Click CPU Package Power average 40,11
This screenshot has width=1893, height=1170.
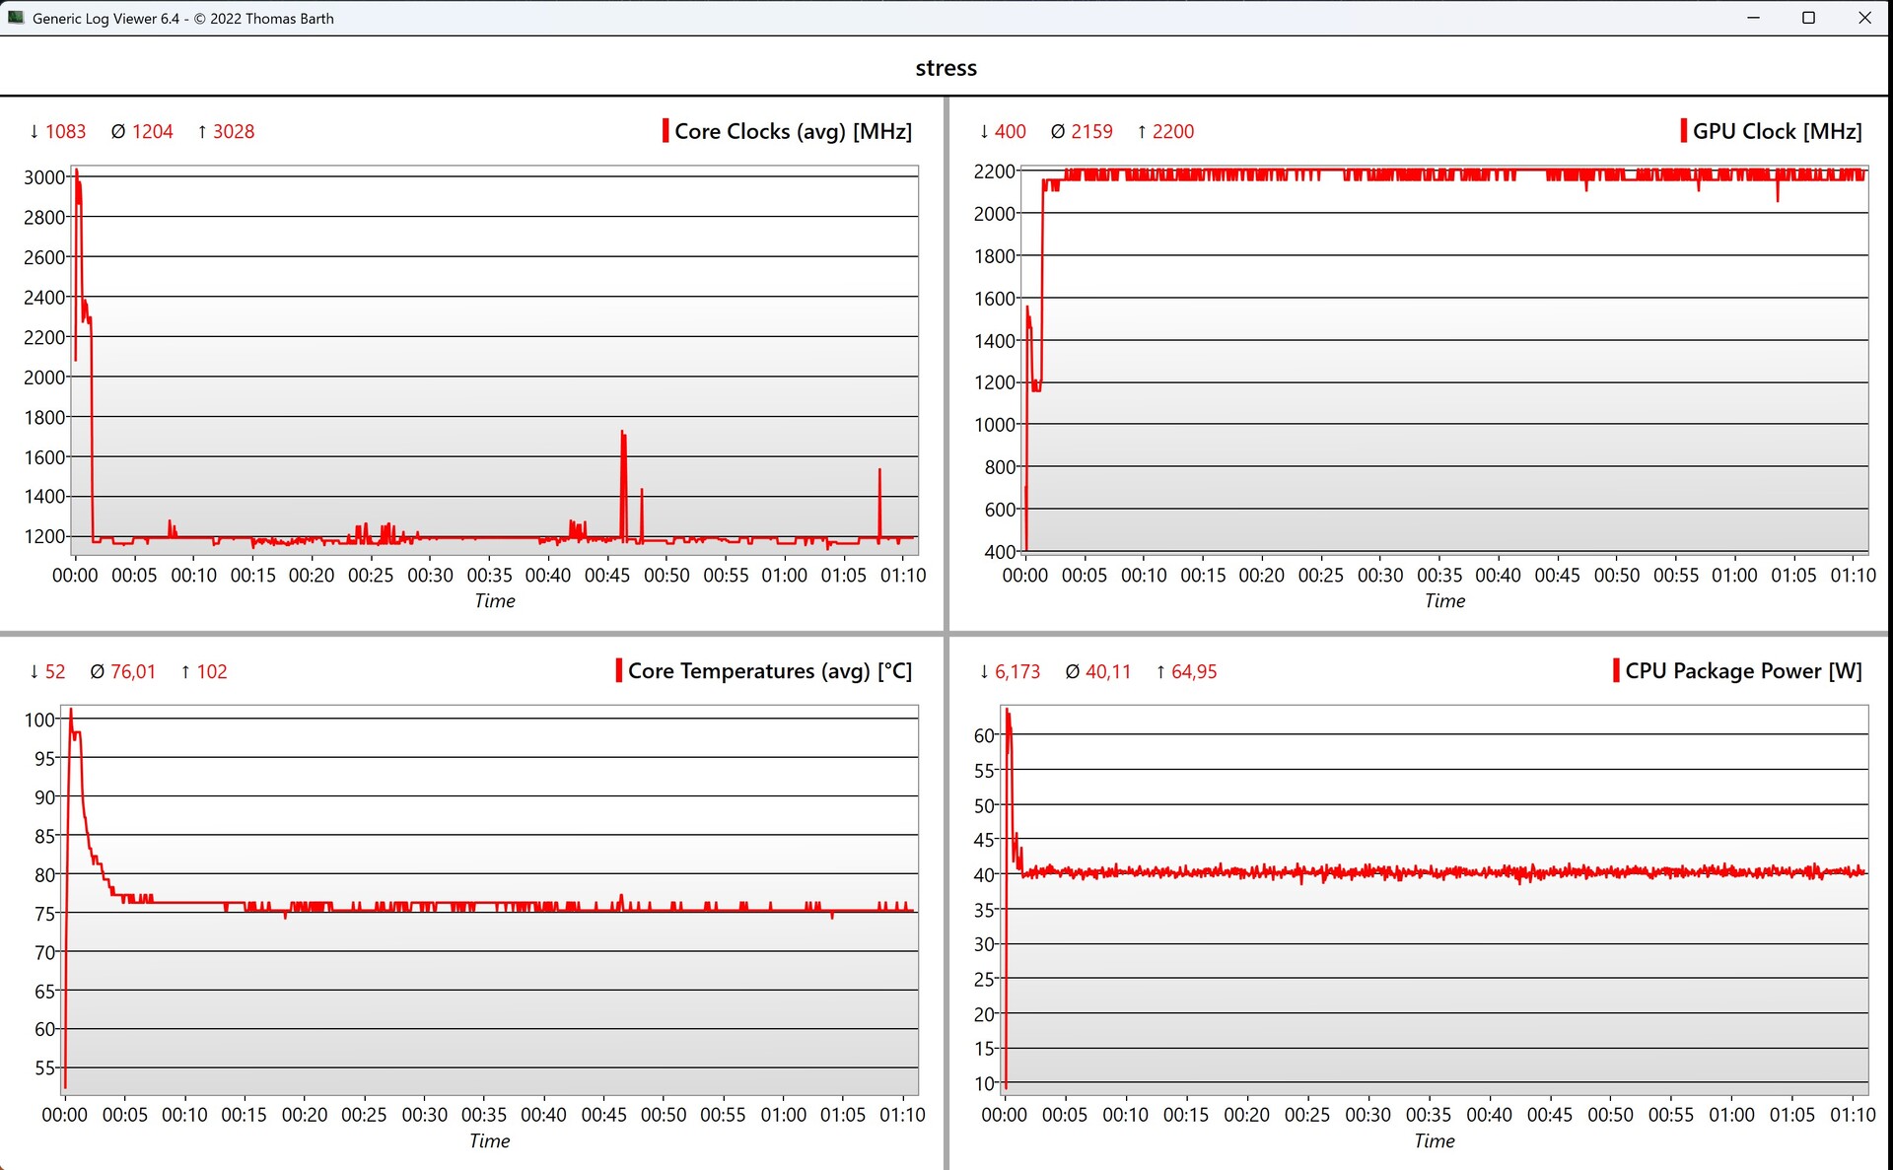coord(1107,671)
